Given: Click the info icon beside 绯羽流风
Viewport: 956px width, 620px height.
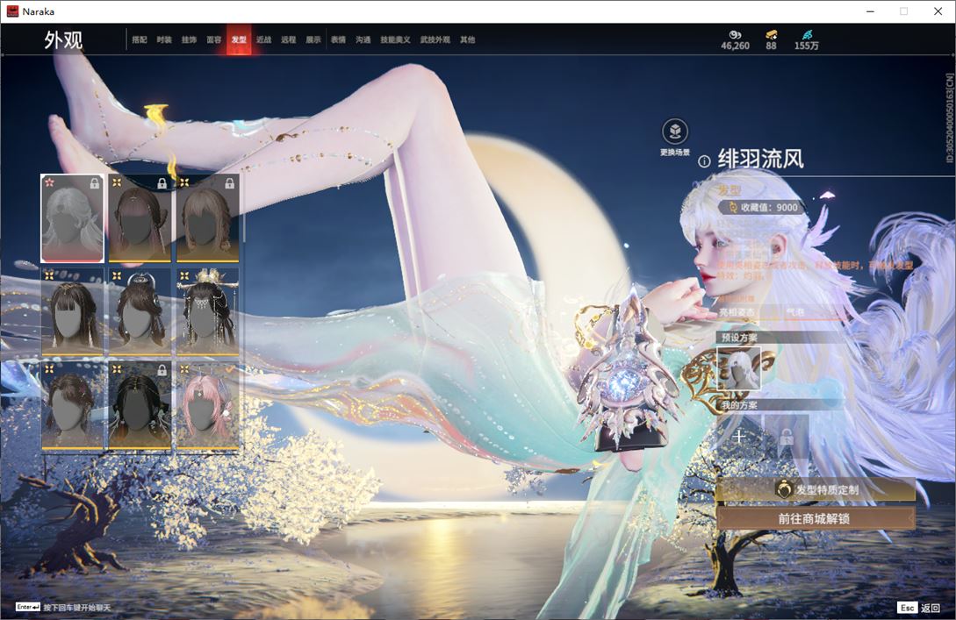Looking at the screenshot, I should pos(704,160).
